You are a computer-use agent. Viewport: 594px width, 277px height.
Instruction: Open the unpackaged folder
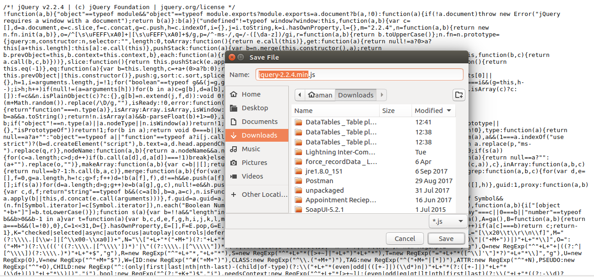pos(324,190)
